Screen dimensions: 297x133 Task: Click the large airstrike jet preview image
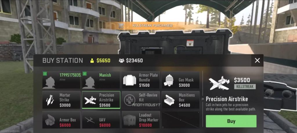[x=219, y=83]
